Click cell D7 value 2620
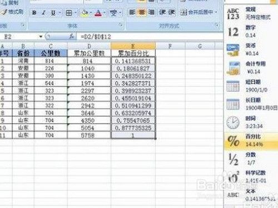Viewport: 278px width, 208px height. (89, 98)
